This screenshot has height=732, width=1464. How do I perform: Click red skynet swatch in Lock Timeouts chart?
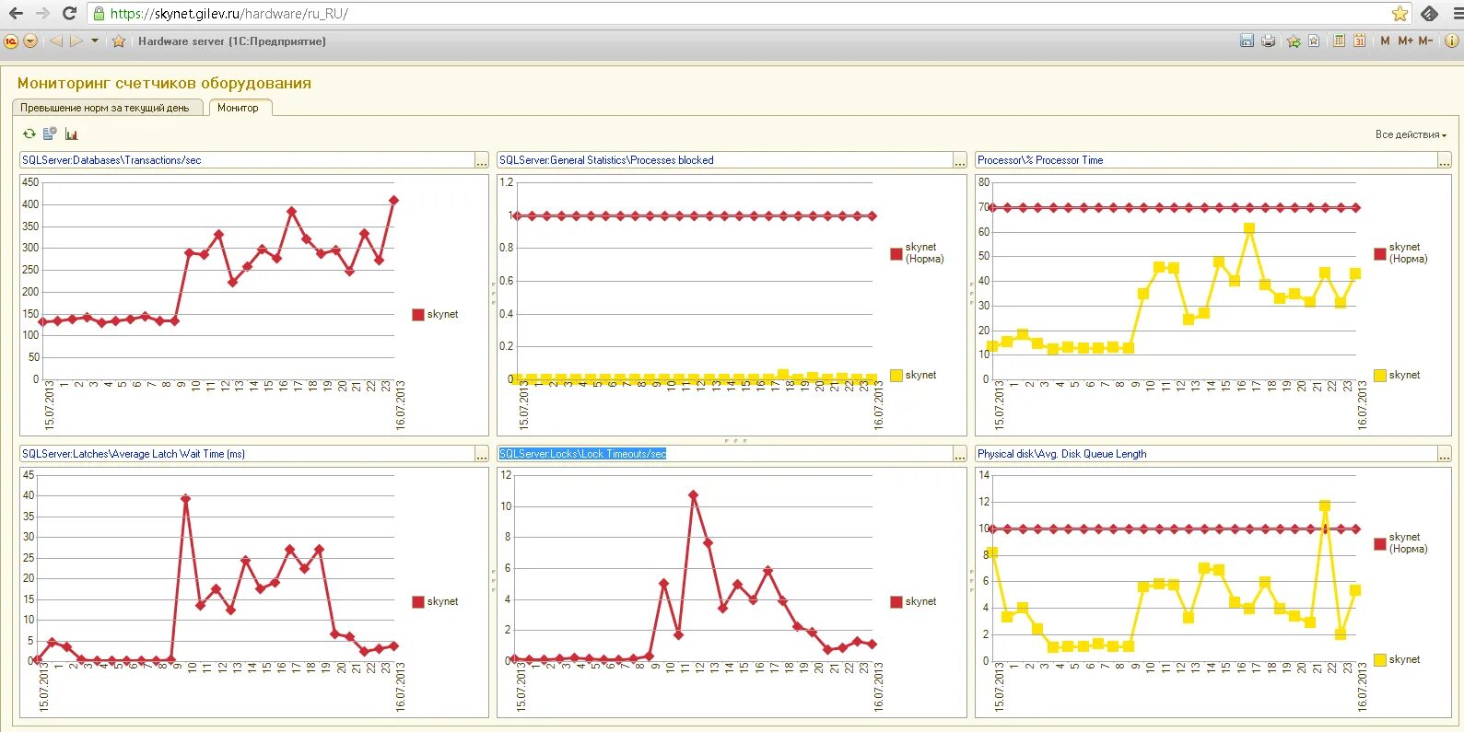point(896,602)
